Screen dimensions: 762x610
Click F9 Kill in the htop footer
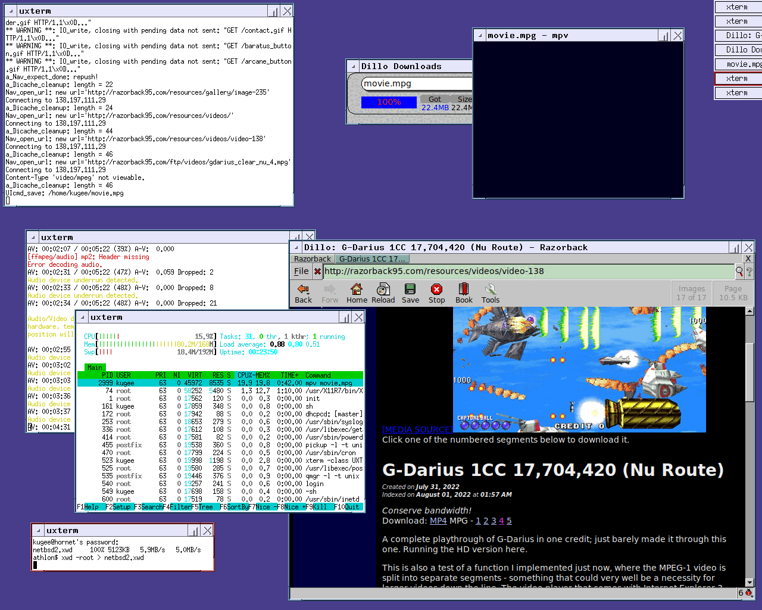click(320, 507)
